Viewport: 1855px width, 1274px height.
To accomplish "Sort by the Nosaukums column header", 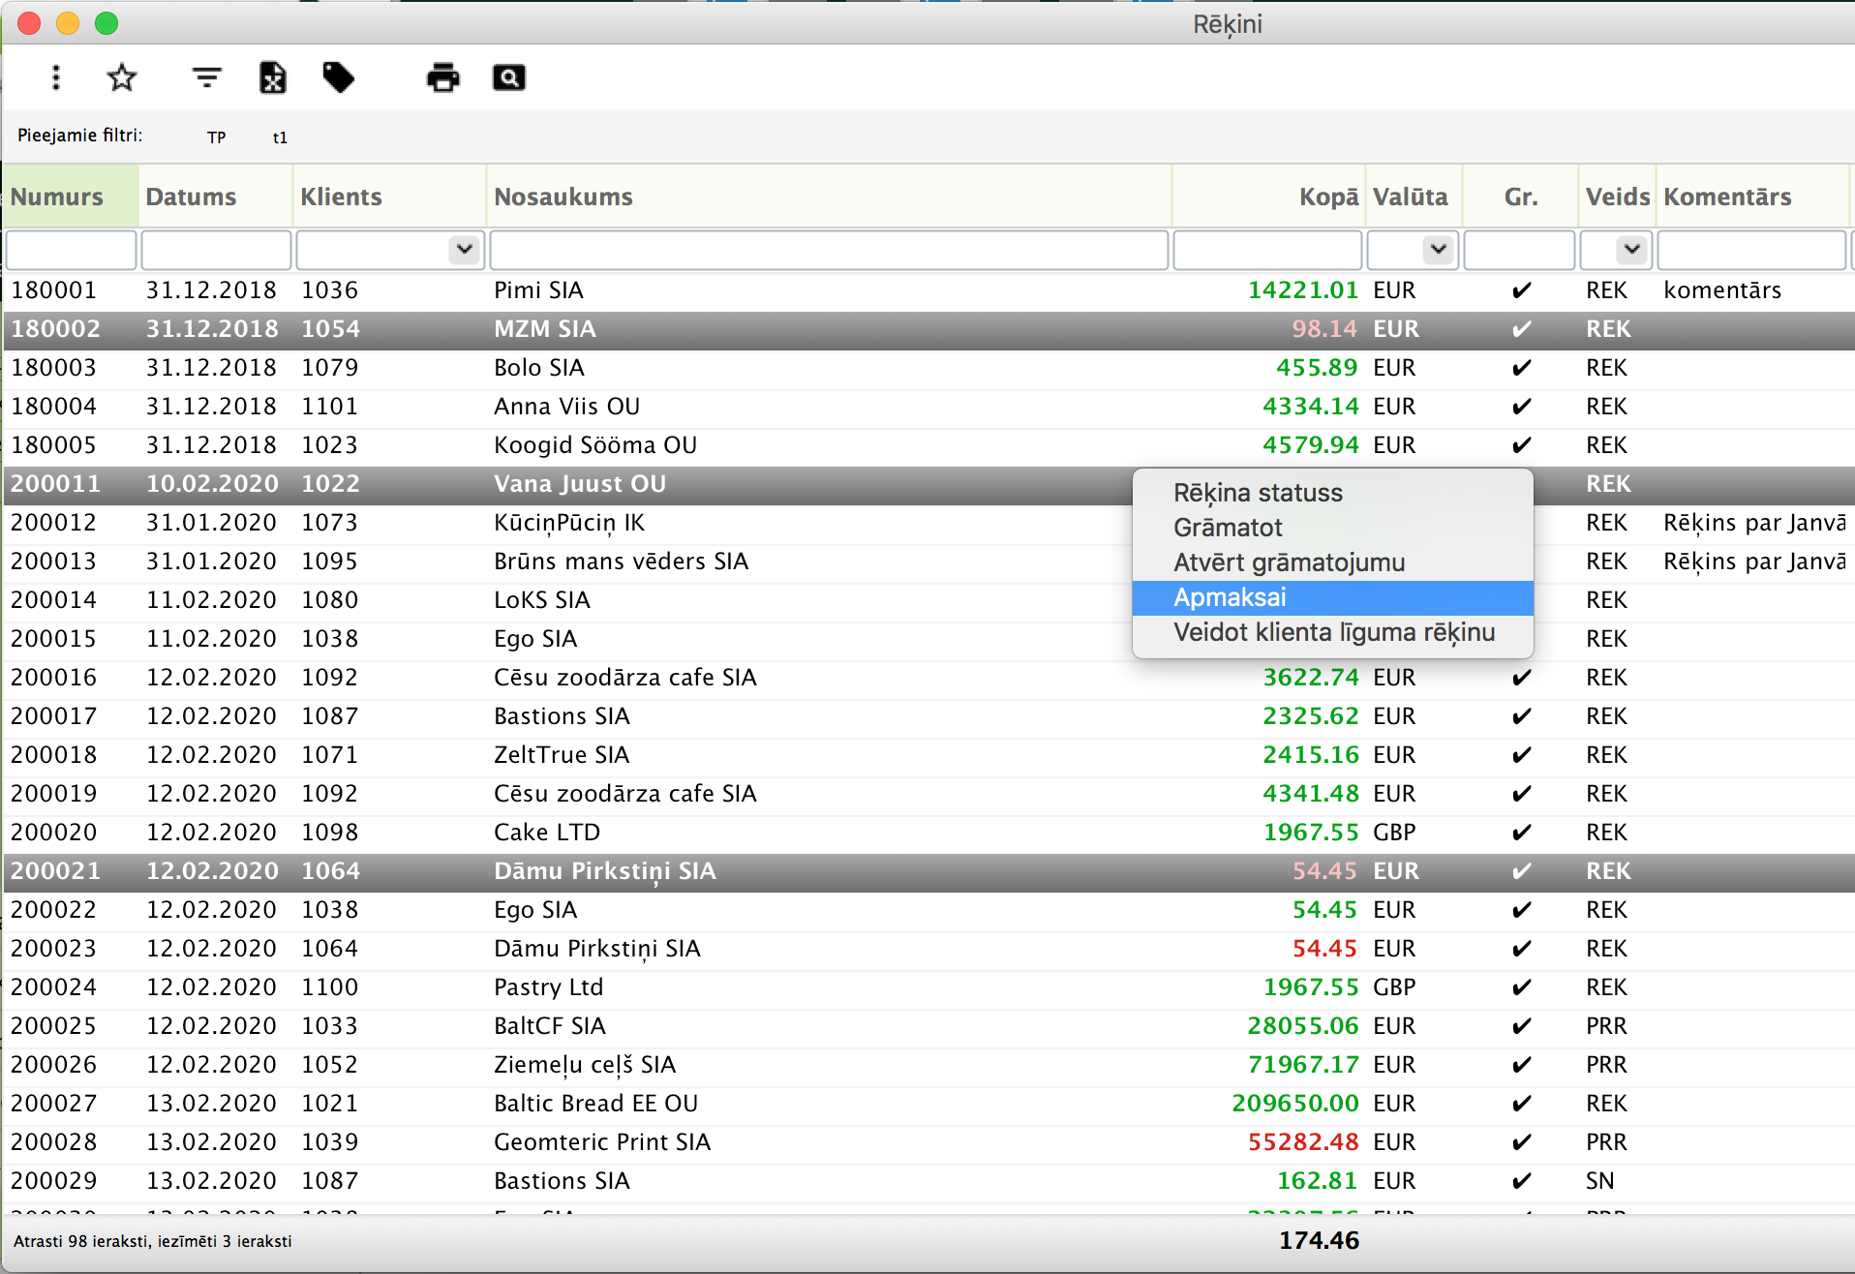I will point(829,197).
